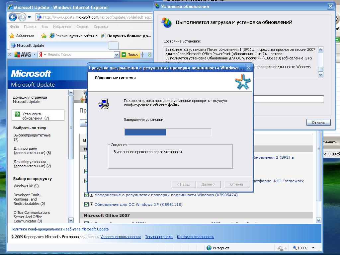Open the Yandex search box dropdown
The image size is (340, 255).
[117, 54]
